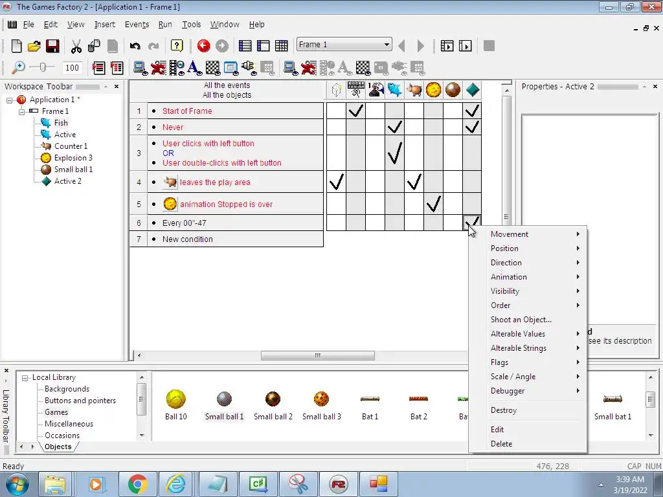Toggle Never row Fish action checkmark
This screenshot has height=497, width=663.
(x=394, y=127)
